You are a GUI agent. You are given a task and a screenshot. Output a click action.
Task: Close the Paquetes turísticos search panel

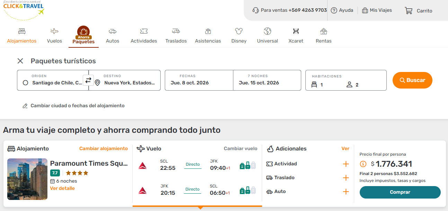coord(20,61)
